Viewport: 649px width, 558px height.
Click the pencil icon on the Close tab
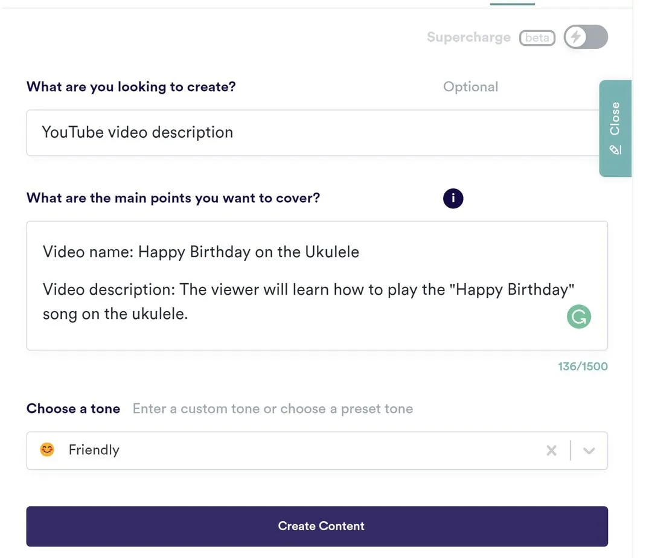coord(615,149)
